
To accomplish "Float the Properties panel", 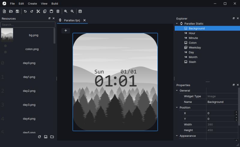I will [x=234, y=85].
